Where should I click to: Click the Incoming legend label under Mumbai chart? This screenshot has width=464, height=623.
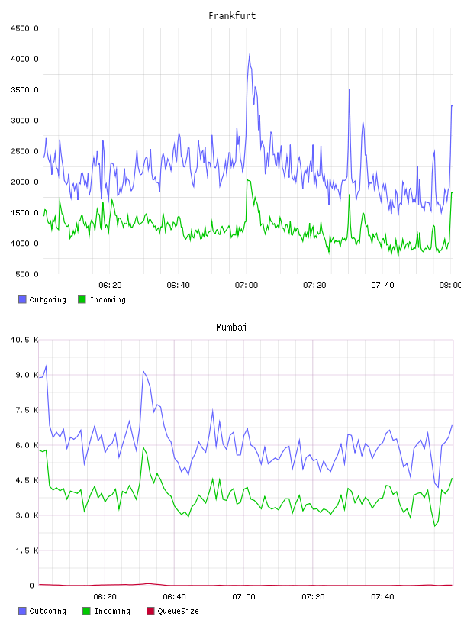[112, 611]
